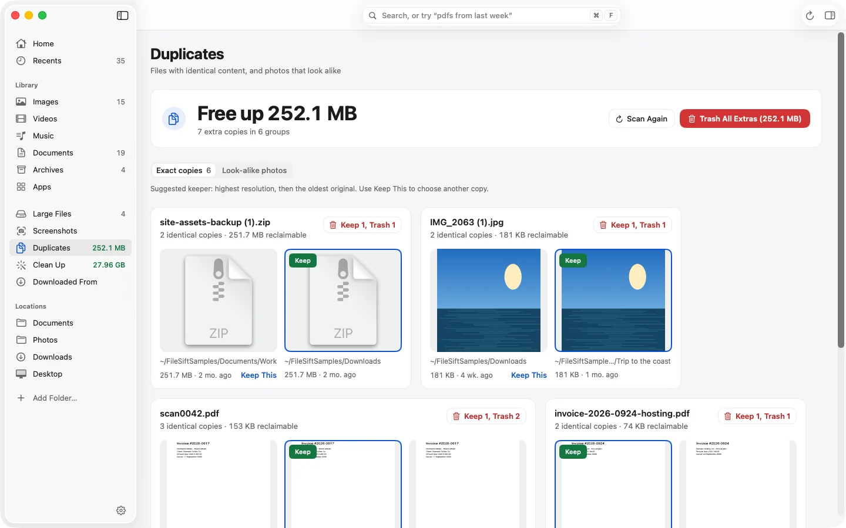Select IMG_2063 thumbnail from Downloads

click(x=489, y=300)
